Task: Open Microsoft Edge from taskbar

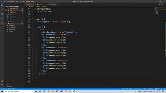Action: click(44, 91)
